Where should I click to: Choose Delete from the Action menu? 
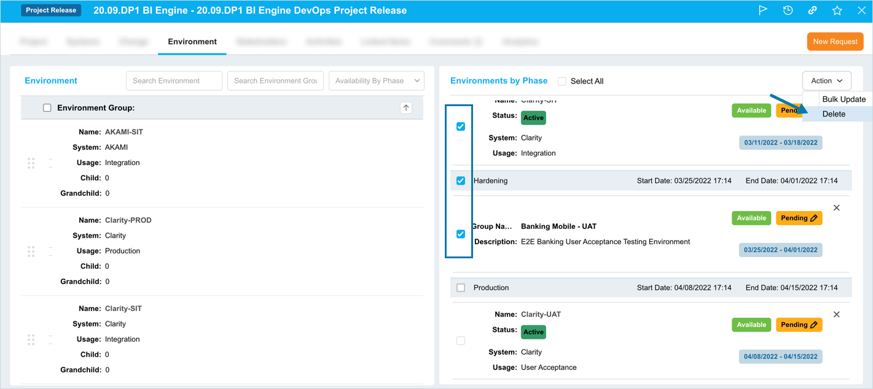[834, 114]
